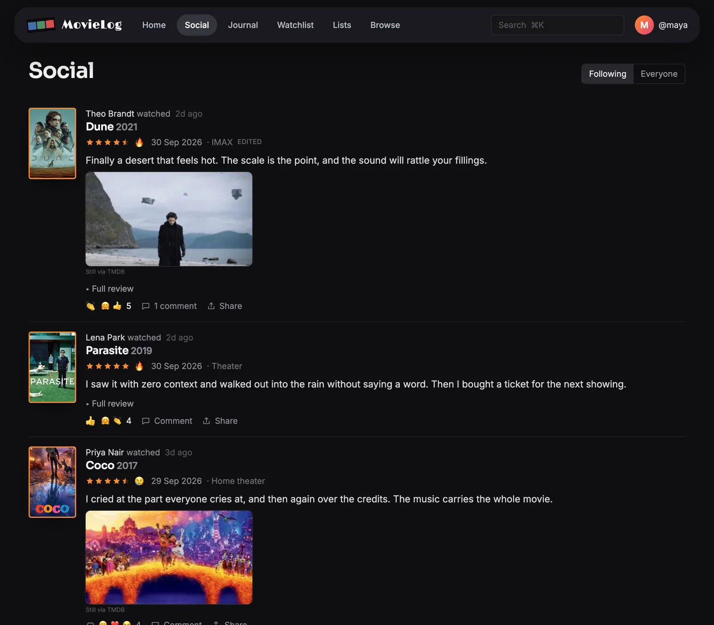Image resolution: width=714 pixels, height=625 pixels.
Task: Visit Priya Nair's profile
Action: [105, 453]
